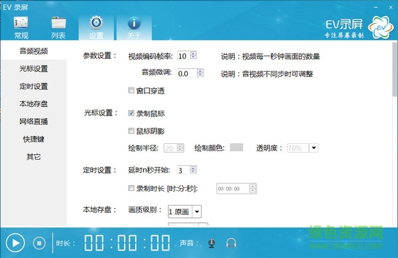Click the 视频编码帧率 value field
The width and height of the screenshot is (398, 258).
coord(184,56)
